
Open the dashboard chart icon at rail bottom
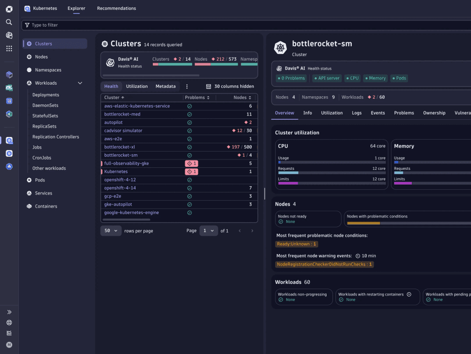9,333
